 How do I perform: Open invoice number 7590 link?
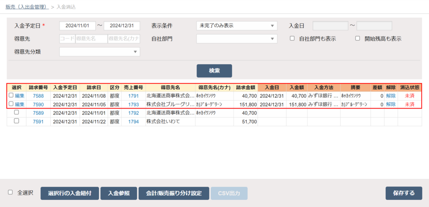38,104
